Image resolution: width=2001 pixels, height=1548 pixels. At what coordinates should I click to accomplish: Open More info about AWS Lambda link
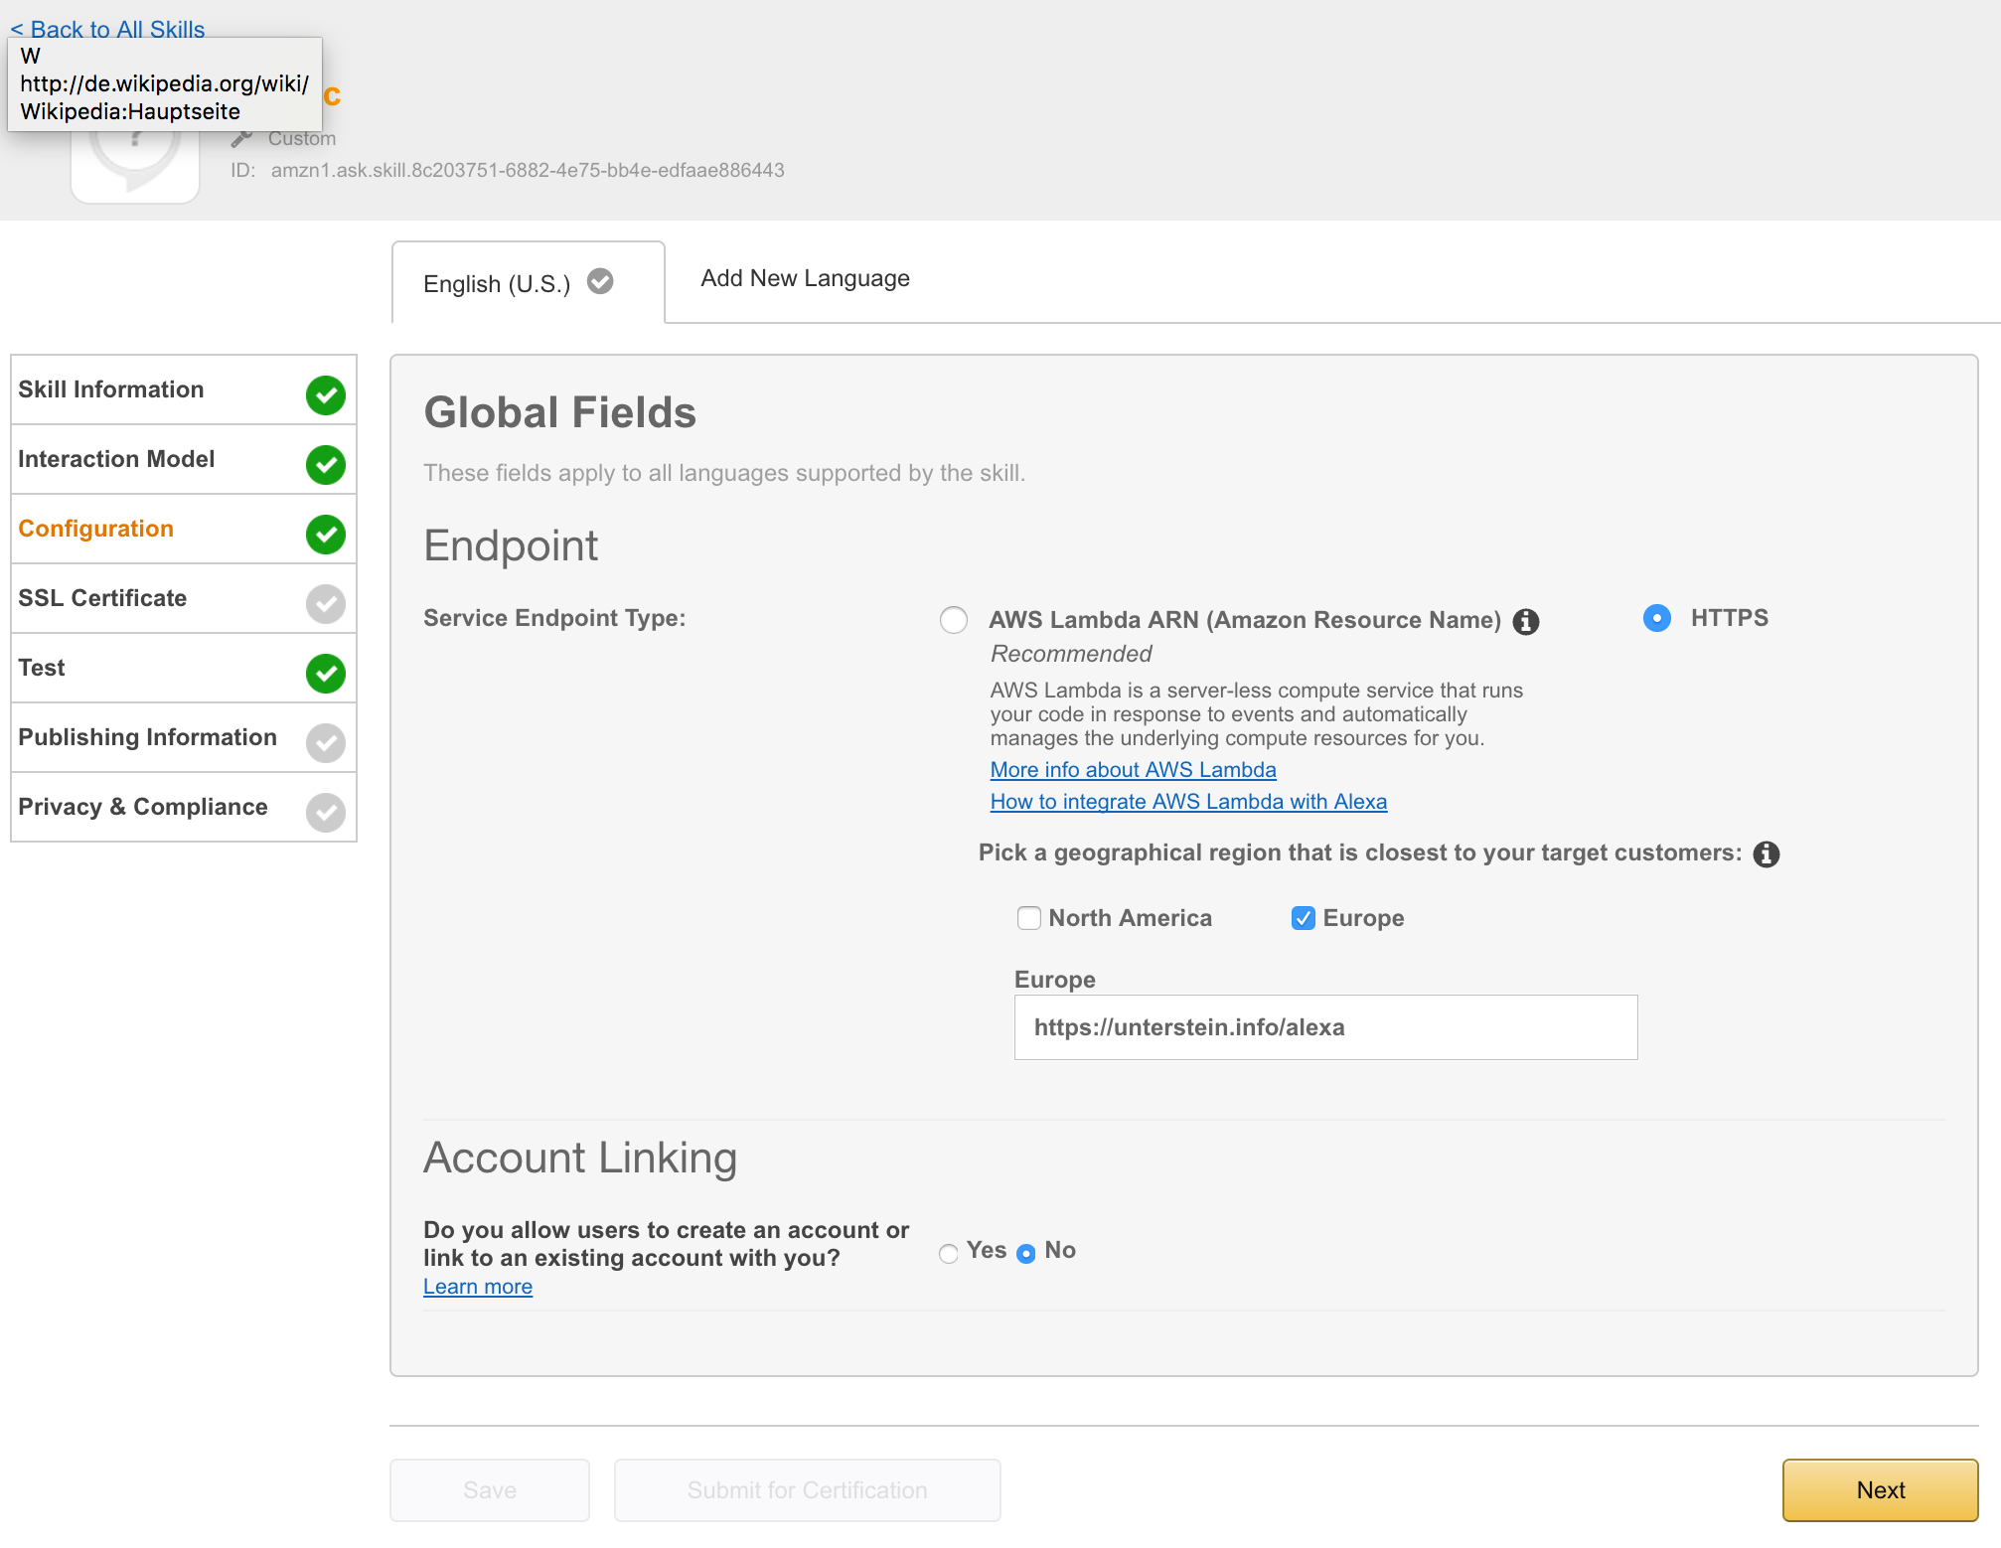coord(1133,770)
